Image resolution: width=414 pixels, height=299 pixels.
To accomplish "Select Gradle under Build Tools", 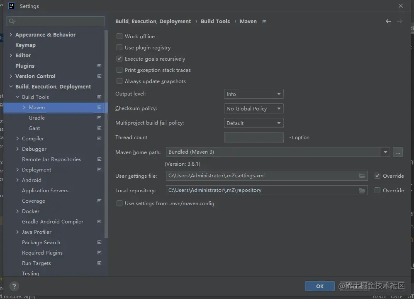I will [37, 118].
